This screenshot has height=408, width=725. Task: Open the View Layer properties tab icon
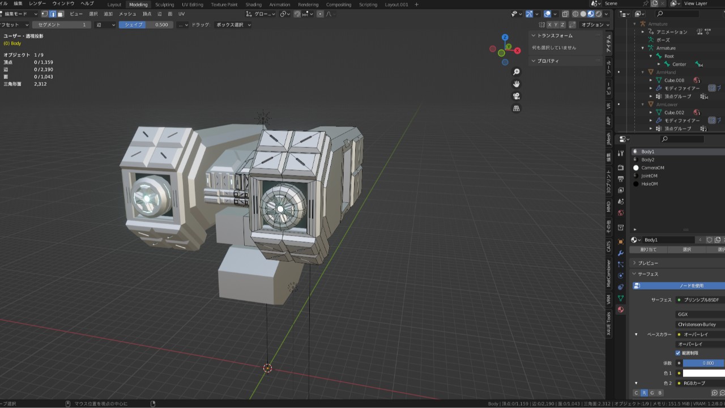click(621, 190)
